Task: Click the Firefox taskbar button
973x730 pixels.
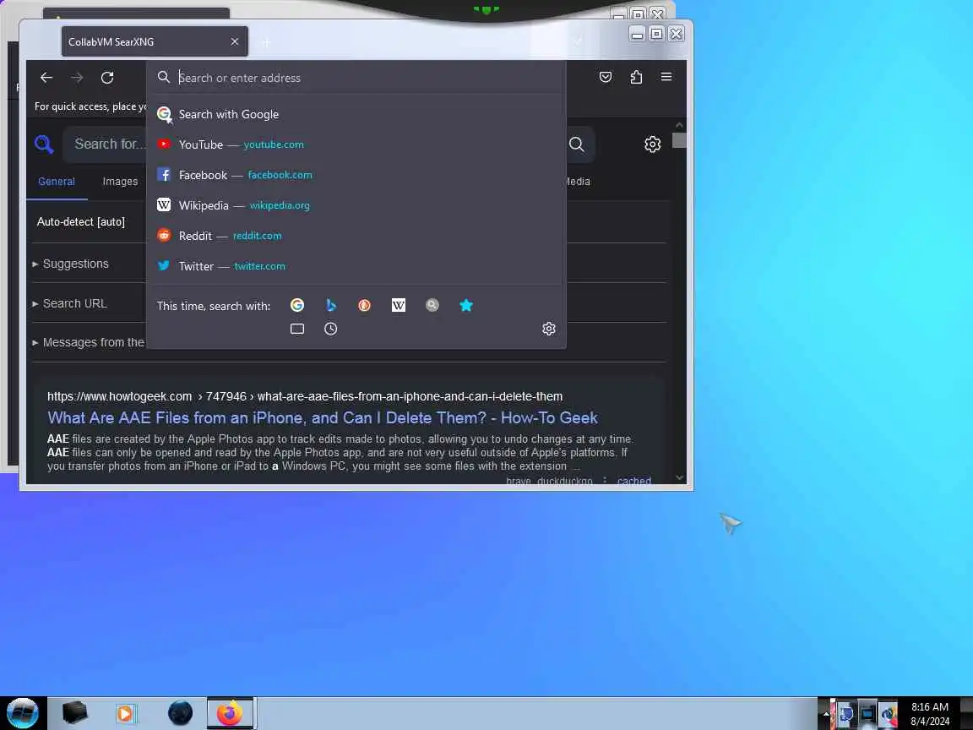Action: [231, 713]
